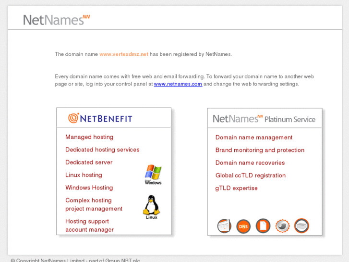Click the round icon with orange scalloped border

click(x=282, y=226)
